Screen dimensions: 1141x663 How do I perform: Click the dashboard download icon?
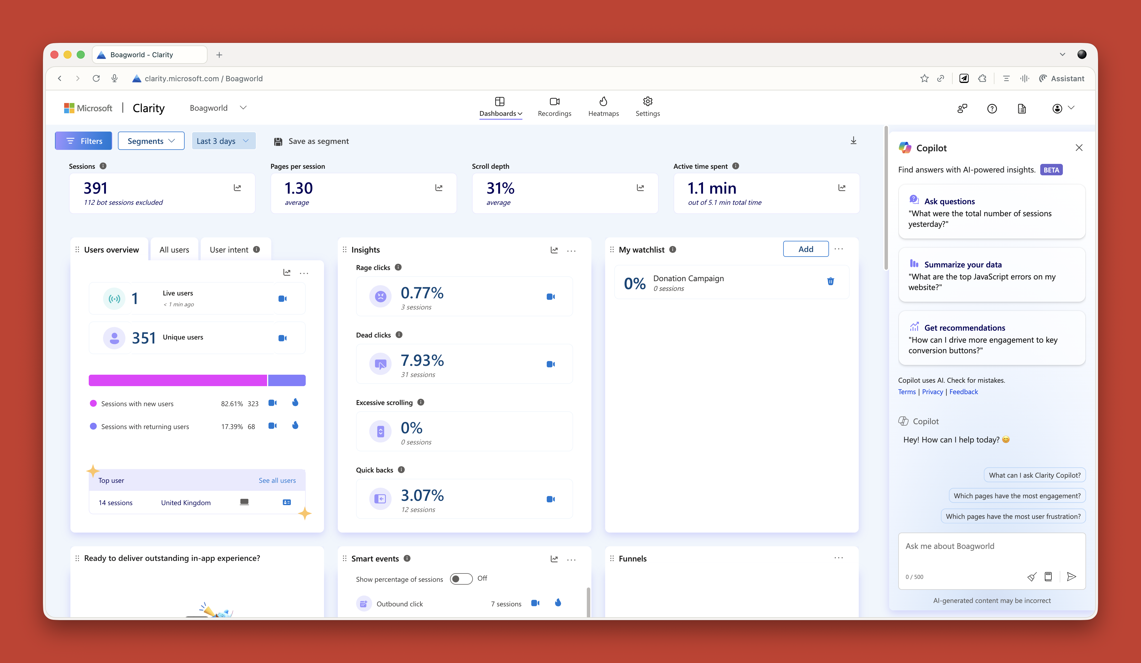click(853, 141)
